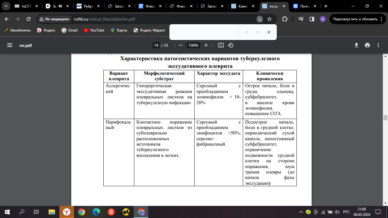Click the page number field
The width and height of the screenshot is (388, 218).
pos(156,45)
